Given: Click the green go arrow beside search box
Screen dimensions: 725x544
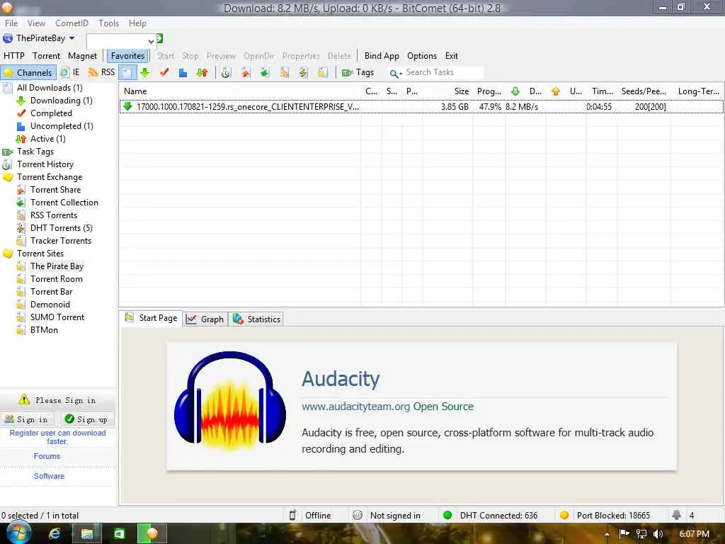Looking at the screenshot, I should coord(159,39).
